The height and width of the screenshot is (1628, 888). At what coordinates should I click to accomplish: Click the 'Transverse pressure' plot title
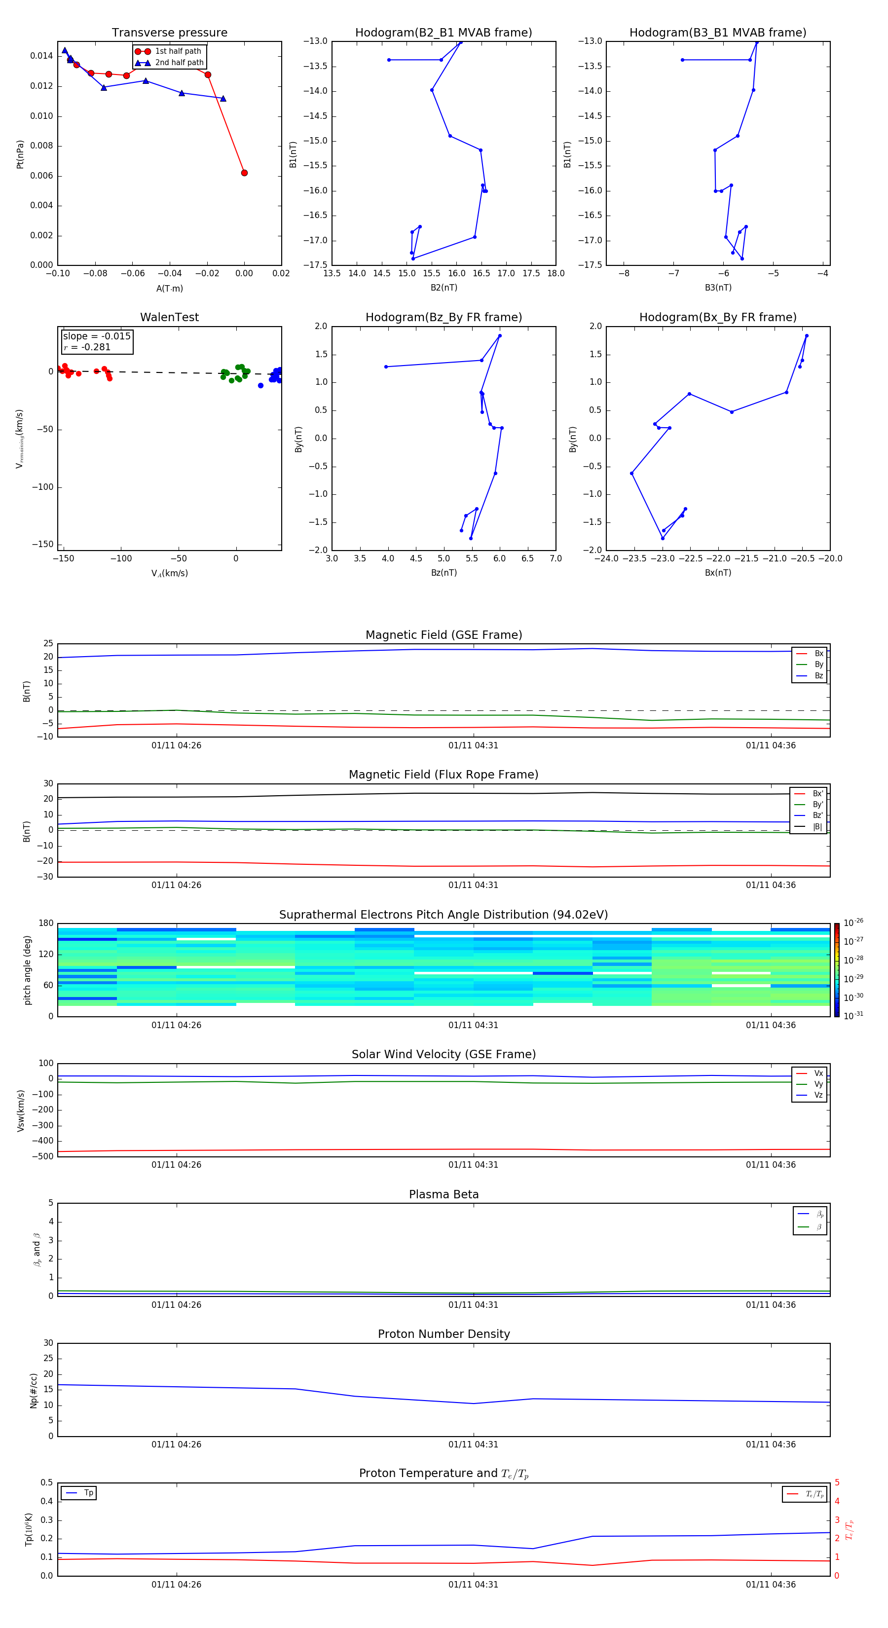click(x=169, y=32)
